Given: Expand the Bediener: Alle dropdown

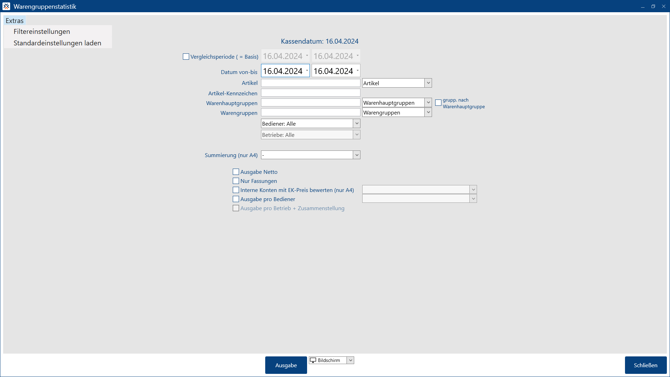Looking at the screenshot, I should coord(357,124).
